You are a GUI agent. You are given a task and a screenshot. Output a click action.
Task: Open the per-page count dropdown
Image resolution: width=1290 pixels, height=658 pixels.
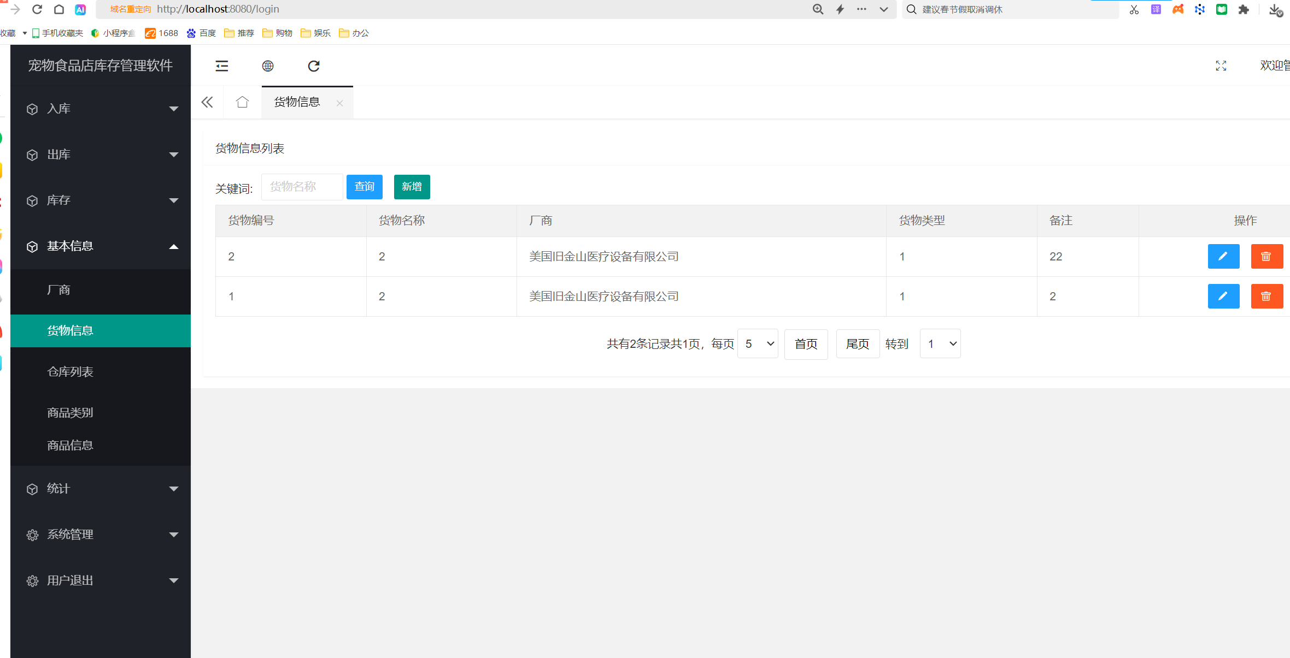click(x=758, y=344)
